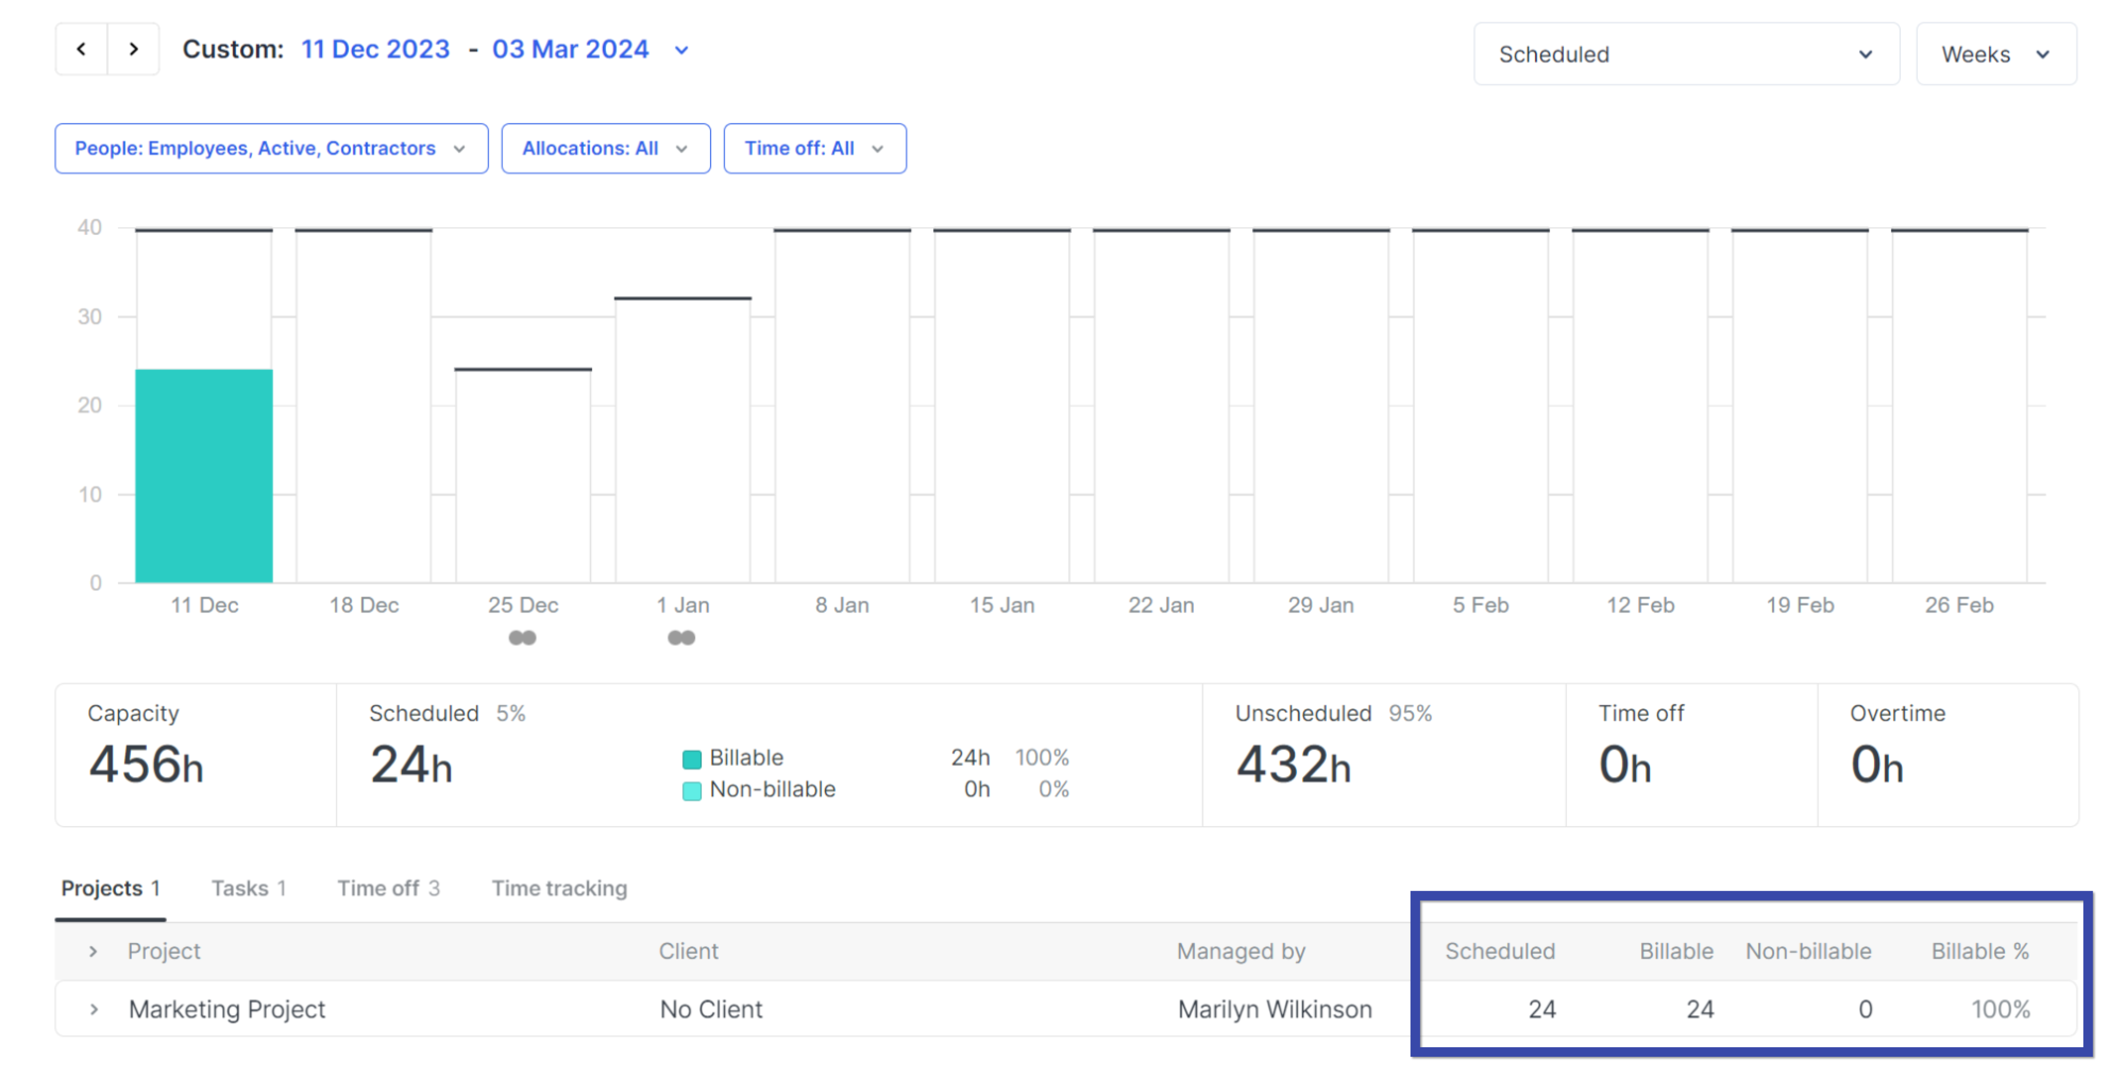Click end date 03 Mar 2024
The image size is (2125, 1078).
(570, 49)
